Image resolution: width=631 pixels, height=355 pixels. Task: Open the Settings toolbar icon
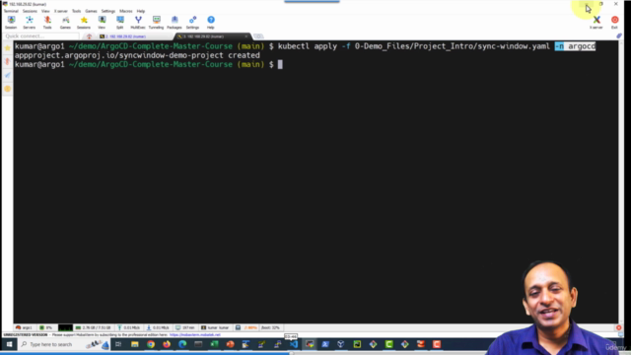pos(192,22)
